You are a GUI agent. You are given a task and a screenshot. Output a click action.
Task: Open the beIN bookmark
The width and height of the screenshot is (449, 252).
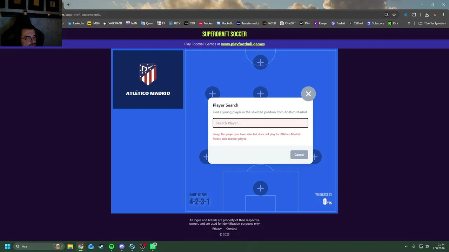point(132,23)
